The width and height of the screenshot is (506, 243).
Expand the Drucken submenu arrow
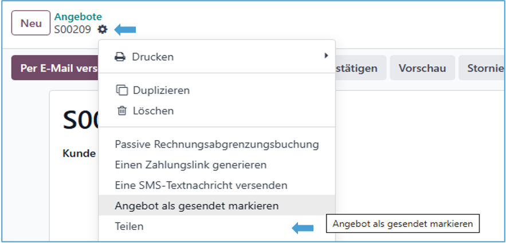(x=326, y=55)
